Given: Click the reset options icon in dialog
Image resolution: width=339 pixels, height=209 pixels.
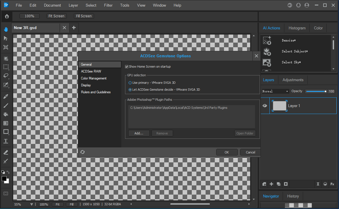Looking at the screenshot, I should coord(83,152).
